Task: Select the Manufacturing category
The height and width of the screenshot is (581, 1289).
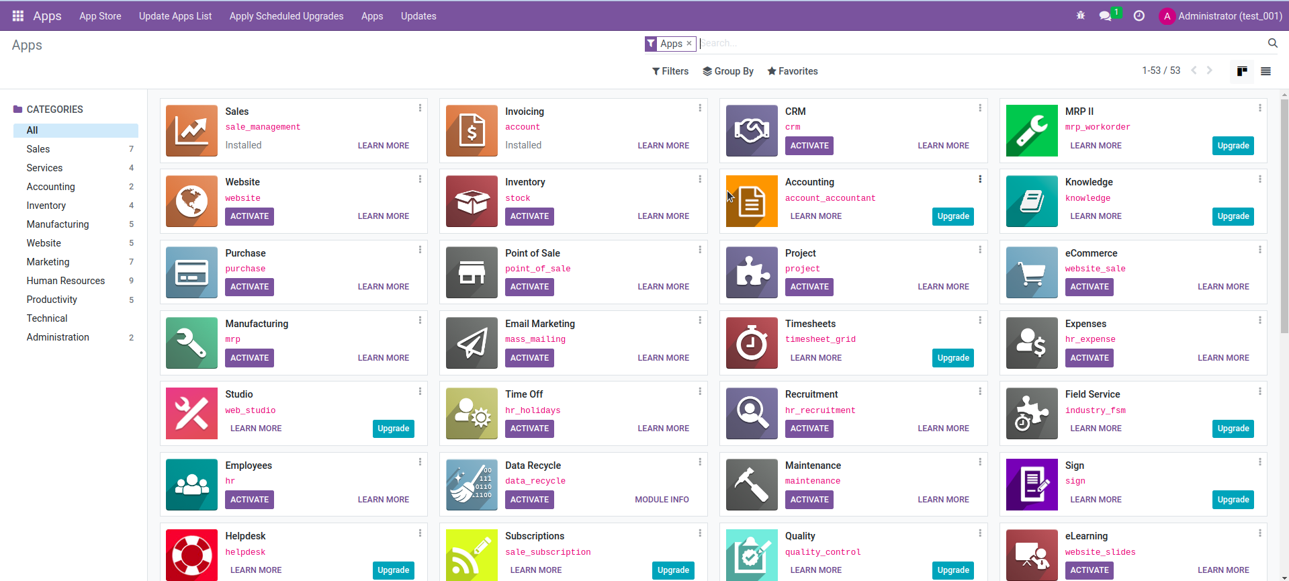Action: [x=76, y=224]
